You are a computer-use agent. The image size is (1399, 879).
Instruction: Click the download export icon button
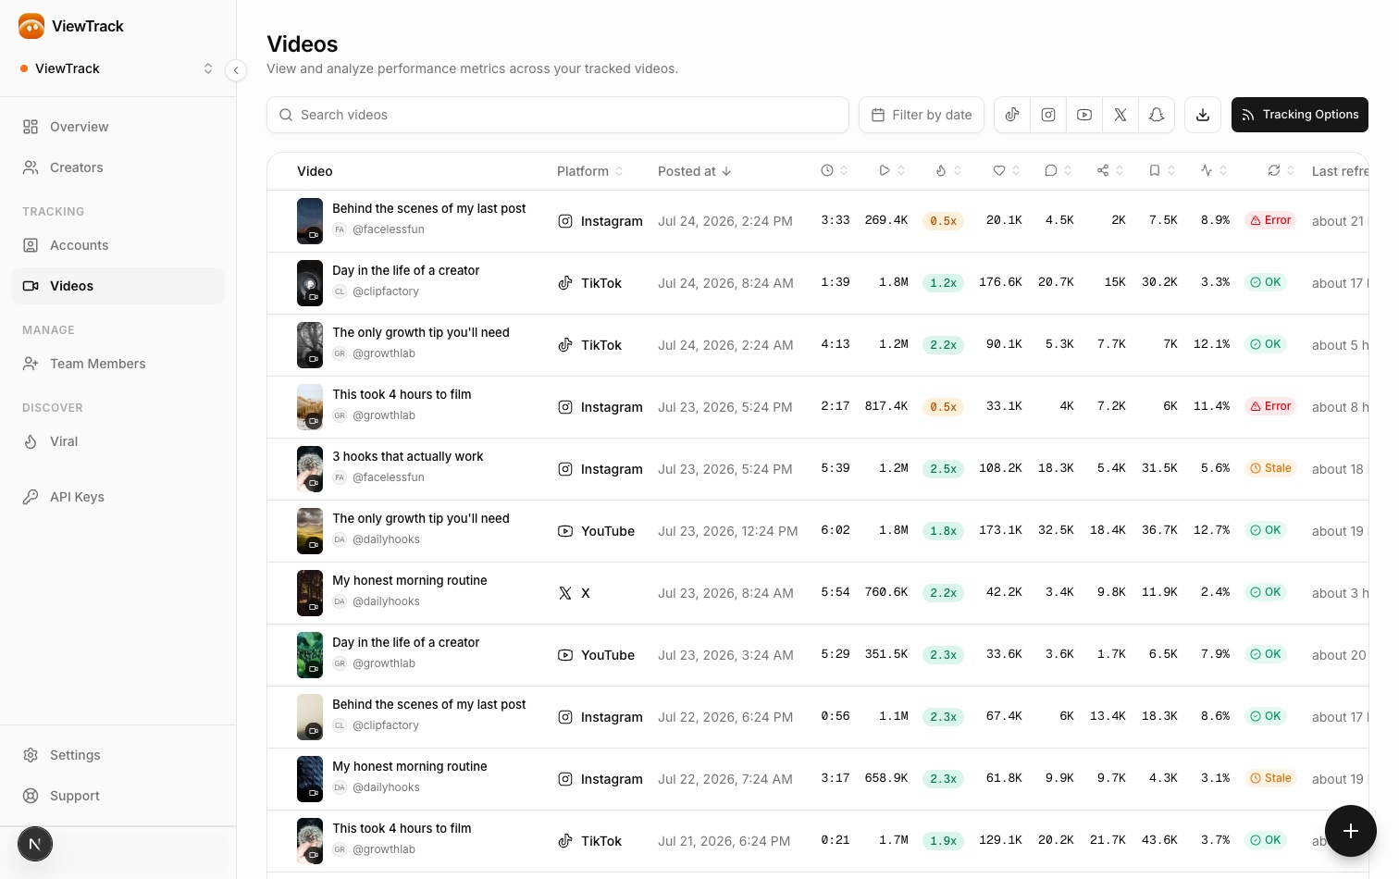[1203, 115]
